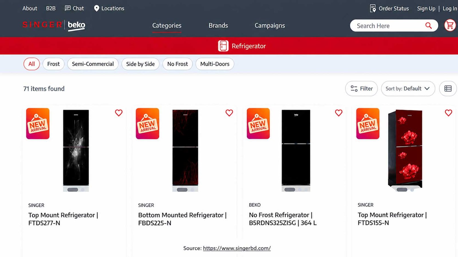Click the Log In link
Viewport: 458px width, 257px height.
click(450, 9)
